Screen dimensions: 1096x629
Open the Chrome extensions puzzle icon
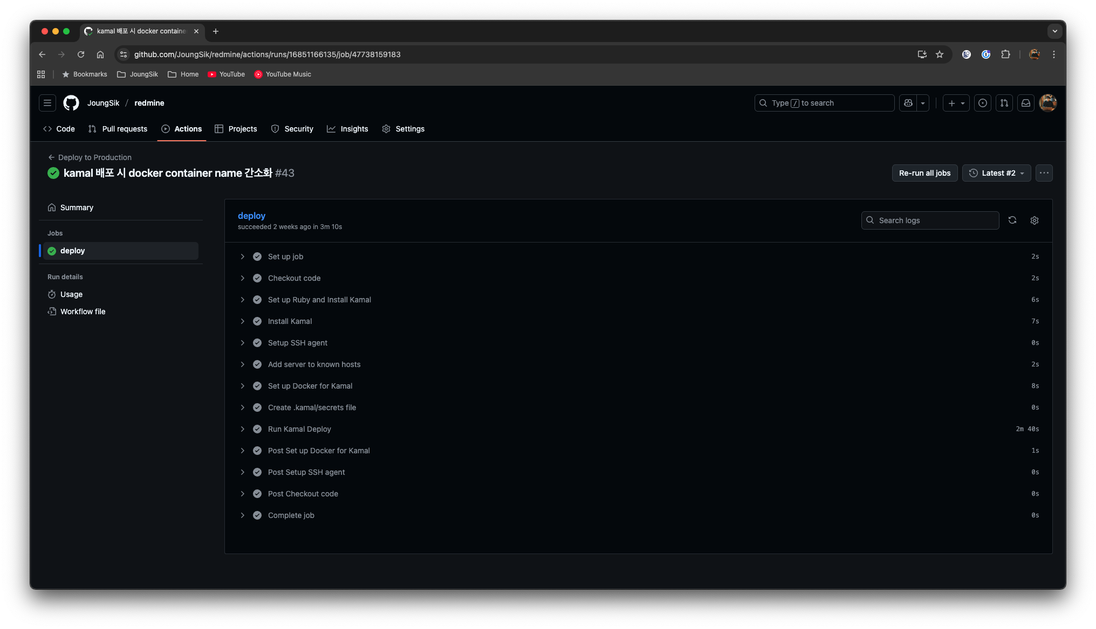pos(1005,54)
